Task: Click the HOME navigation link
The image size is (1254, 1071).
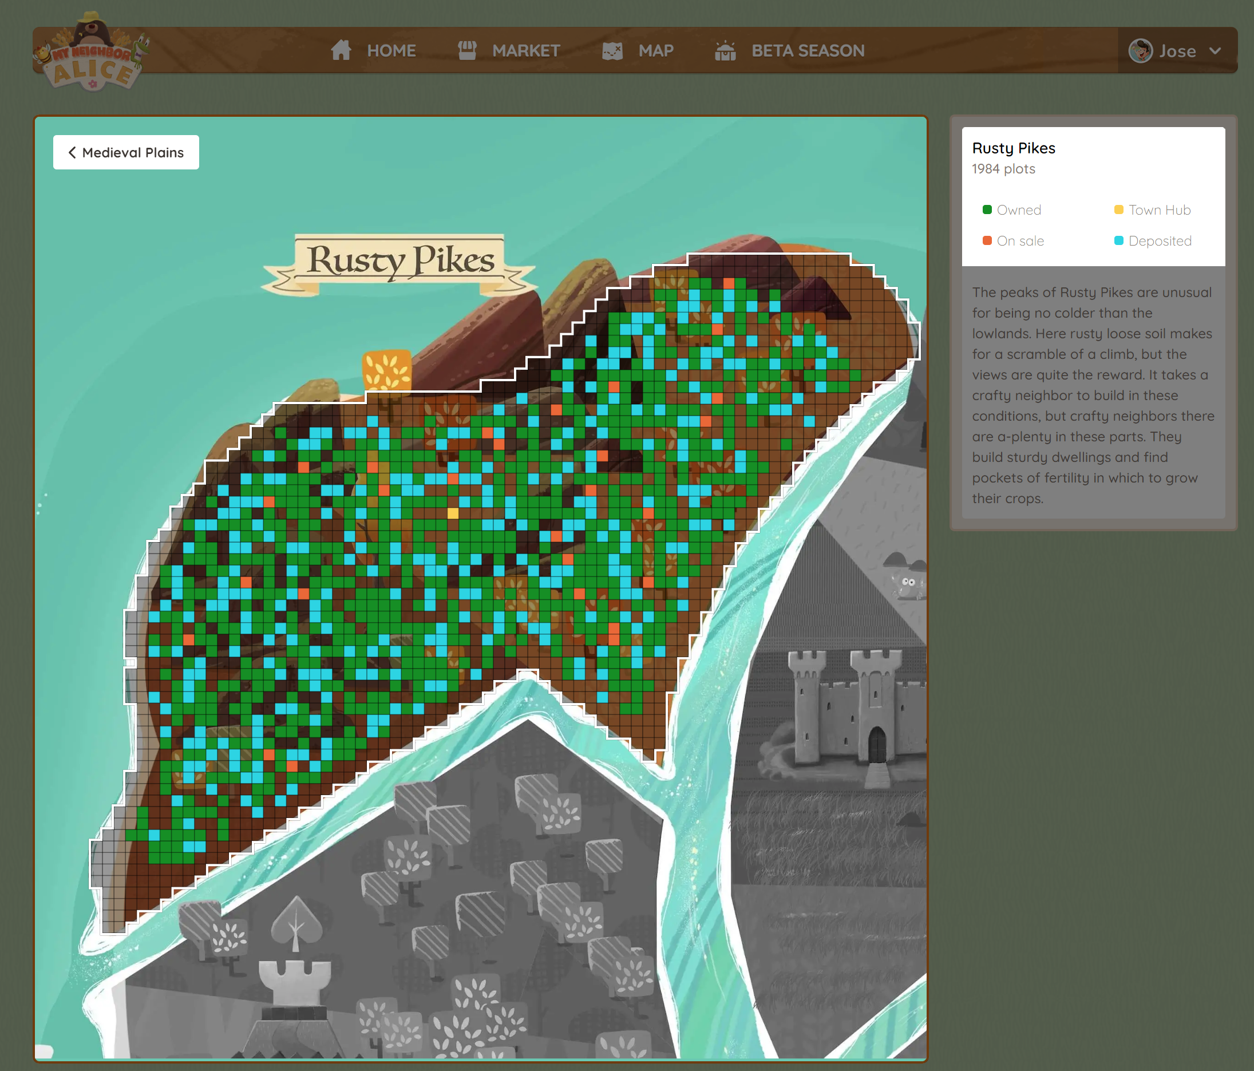Action: click(x=391, y=51)
